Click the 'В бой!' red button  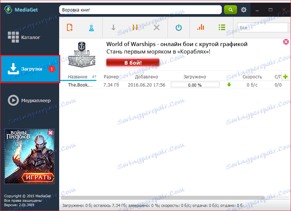[133, 63]
